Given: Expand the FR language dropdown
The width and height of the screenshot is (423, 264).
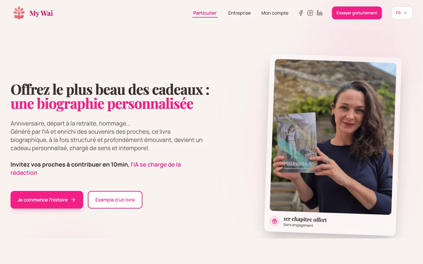Looking at the screenshot, I should pyautogui.click(x=402, y=13).
